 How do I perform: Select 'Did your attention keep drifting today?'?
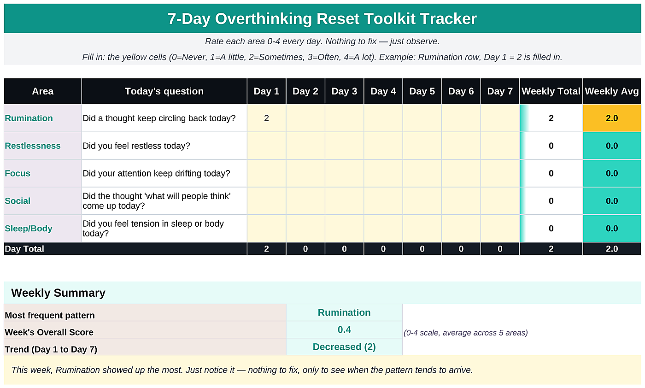pyautogui.click(x=156, y=173)
